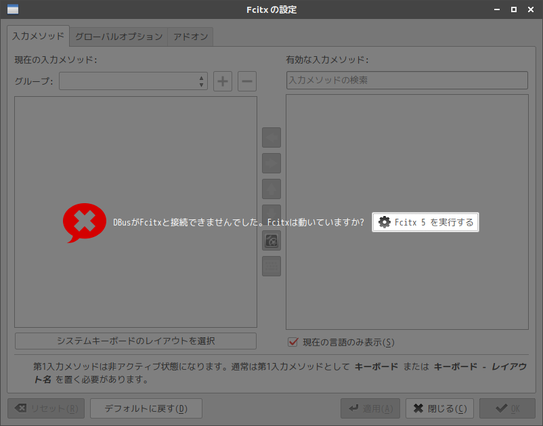This screenshot has width=543, height=426.
Task: Select the 入力メソッド tab
Action: [38, 36]
